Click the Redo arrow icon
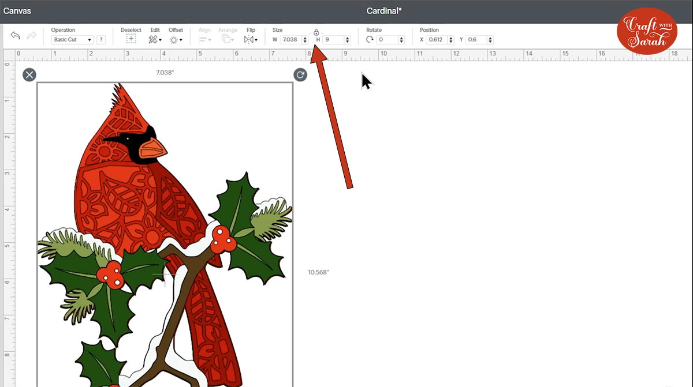Viewport: 693px width, 387px height. [x=31, y=36]
